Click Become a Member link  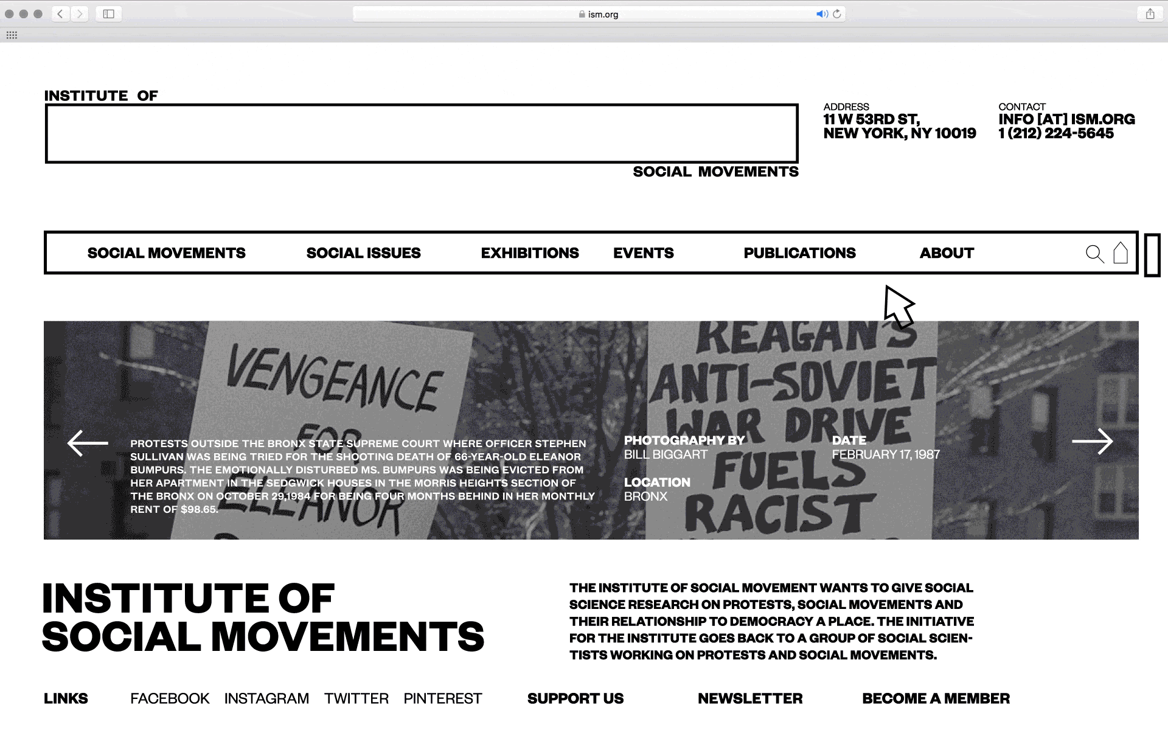coord(936,698)
